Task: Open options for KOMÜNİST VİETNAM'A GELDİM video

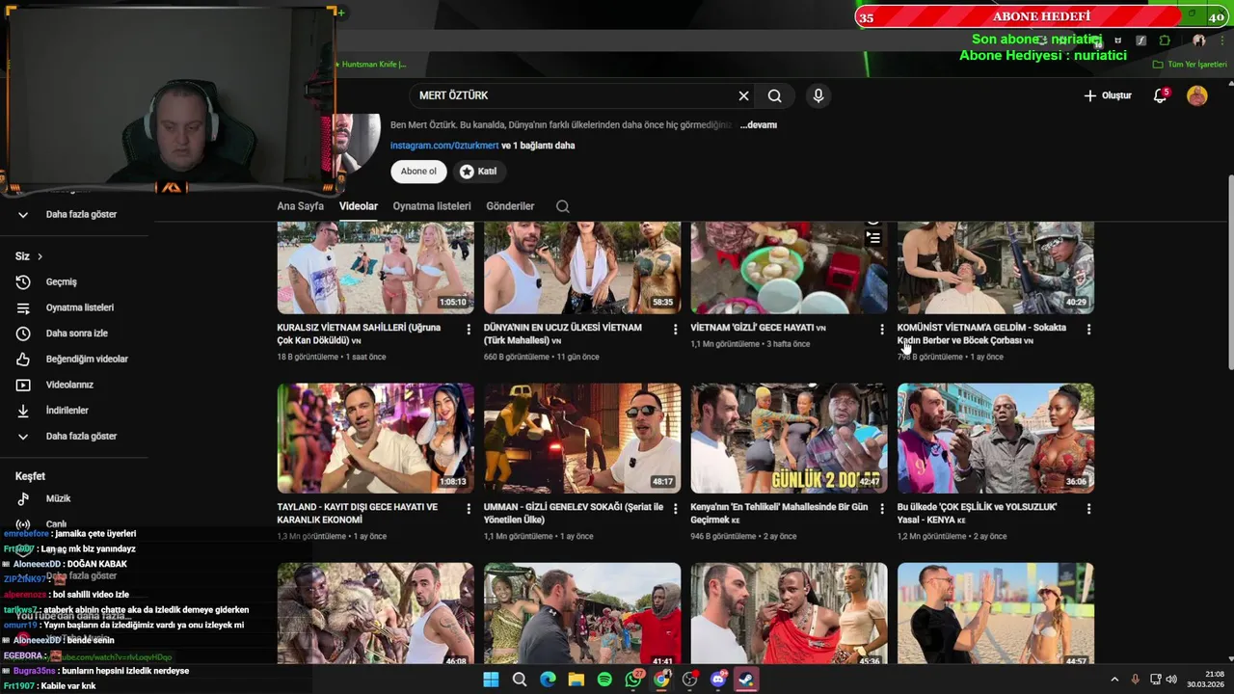Action: 1088,330
